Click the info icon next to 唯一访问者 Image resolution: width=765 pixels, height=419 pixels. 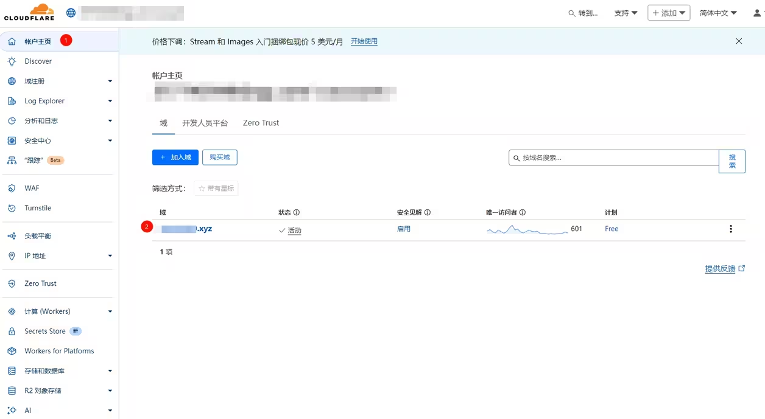pyautogui.click(x=523, y=213)
